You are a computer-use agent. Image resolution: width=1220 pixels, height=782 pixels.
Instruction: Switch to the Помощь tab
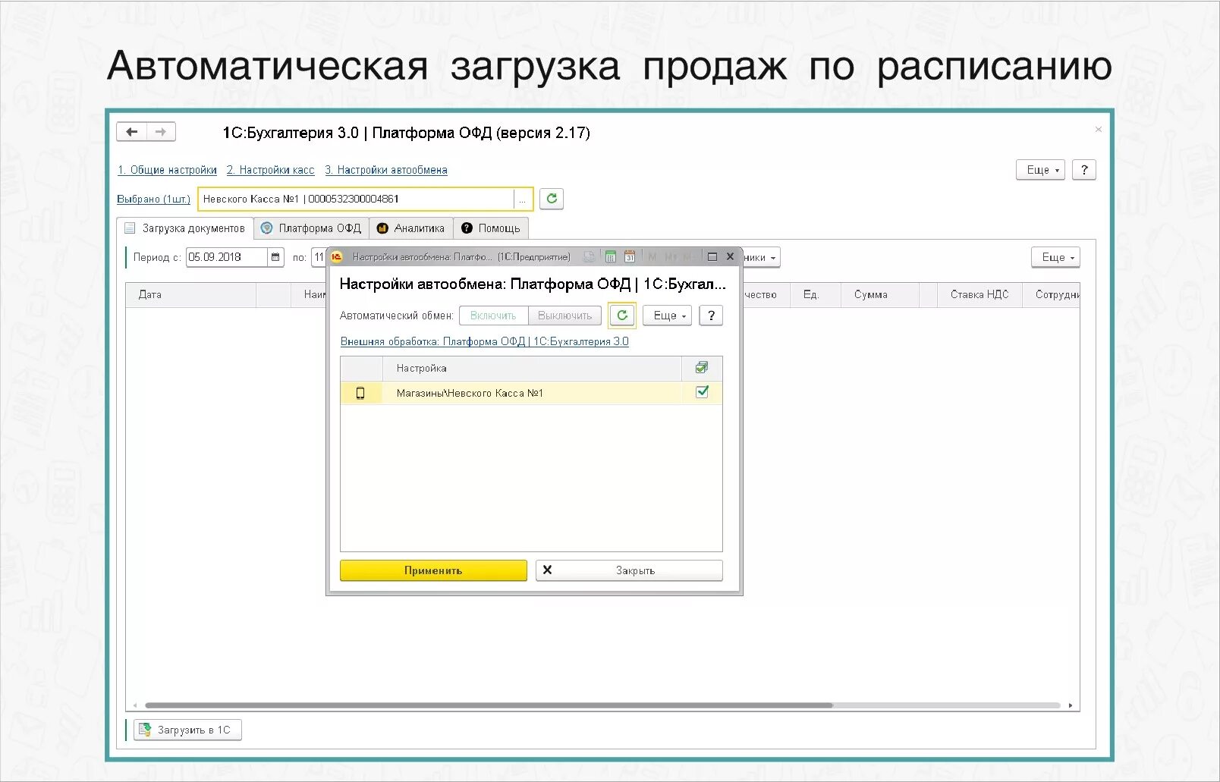491,228
